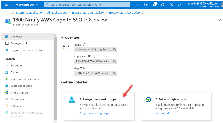Open the notifications bell
Screen dimensions: 223x123
(x=155, y=4)
